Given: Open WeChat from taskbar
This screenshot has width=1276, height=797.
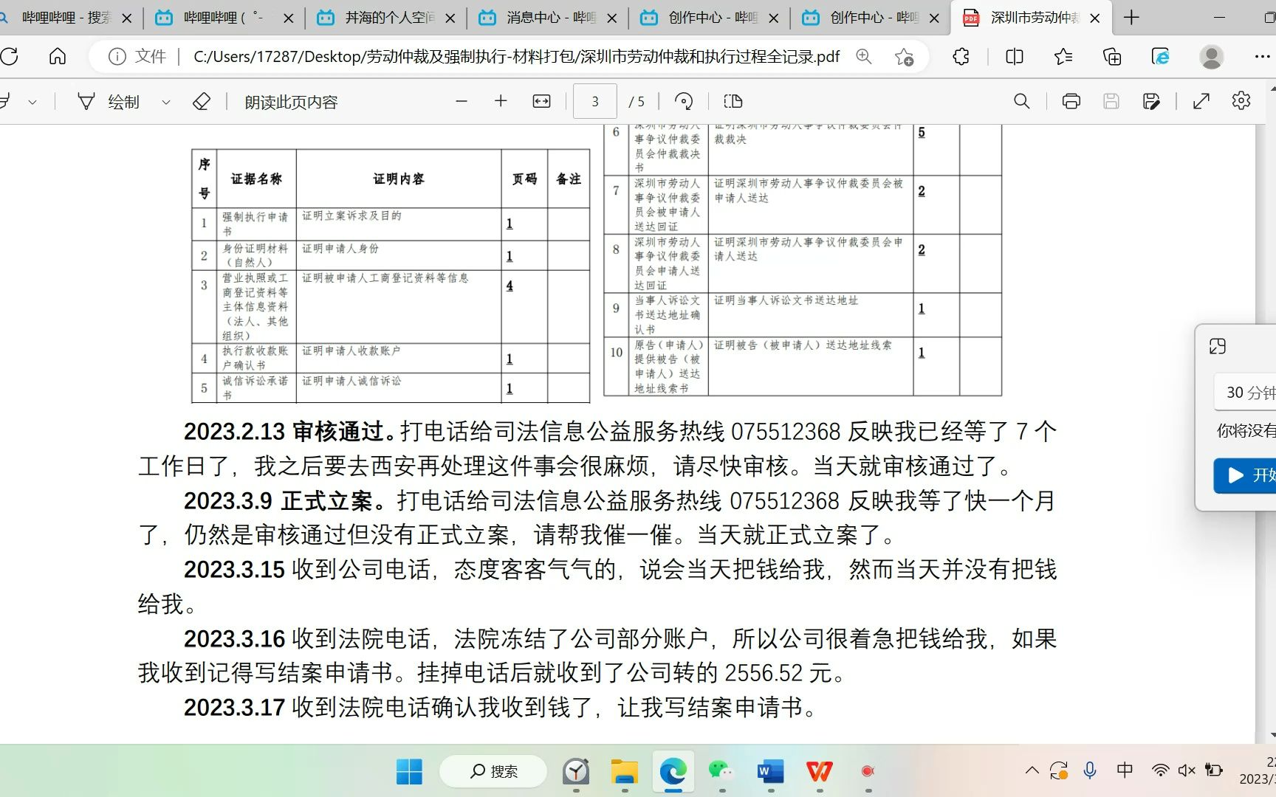Looking at the screenshot, I should (x=721, y=771).
